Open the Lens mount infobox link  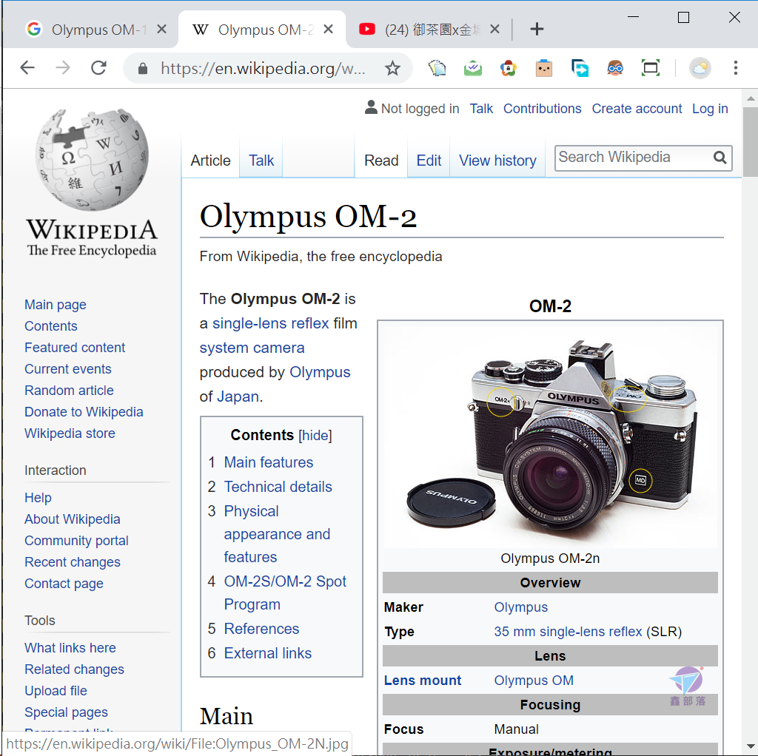[423, 681]
